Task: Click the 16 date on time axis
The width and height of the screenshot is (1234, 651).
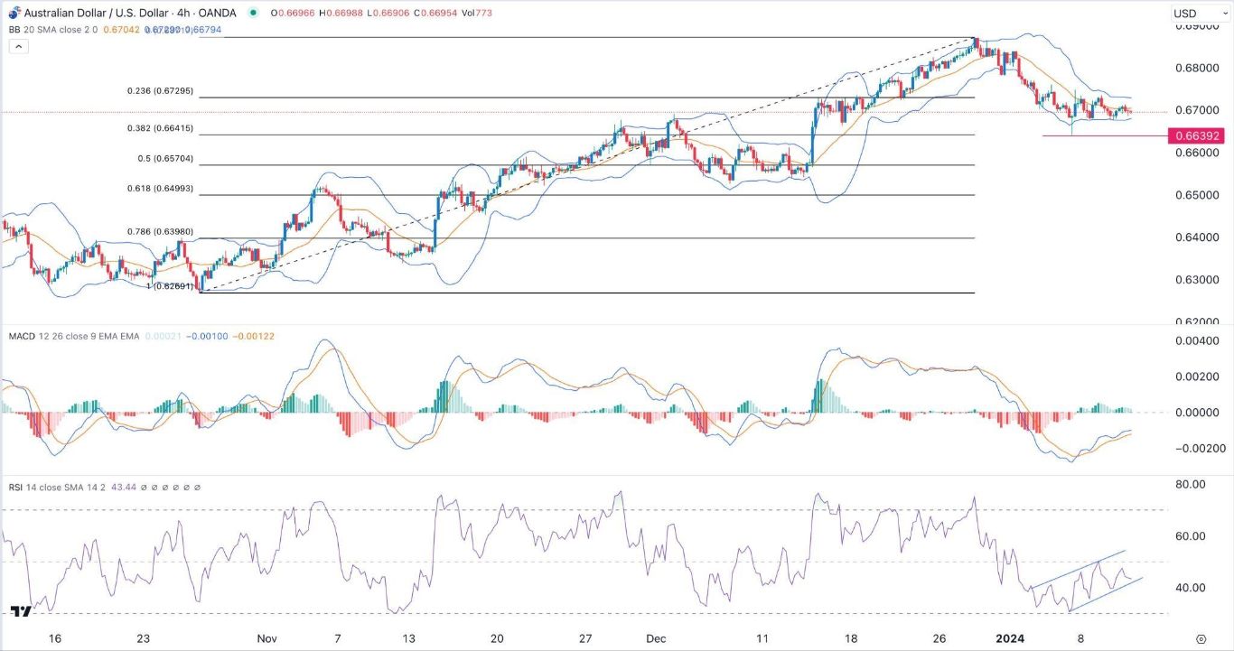Action: pos(55,638)
